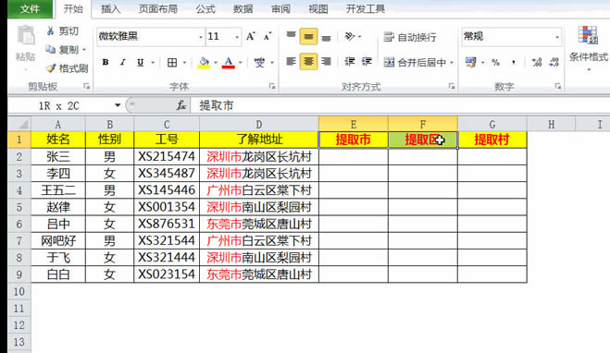Image resolution: width=610 pixels, height=353 pixels.
Task: Open the green 文件 file button
Action: pos(30,8)
